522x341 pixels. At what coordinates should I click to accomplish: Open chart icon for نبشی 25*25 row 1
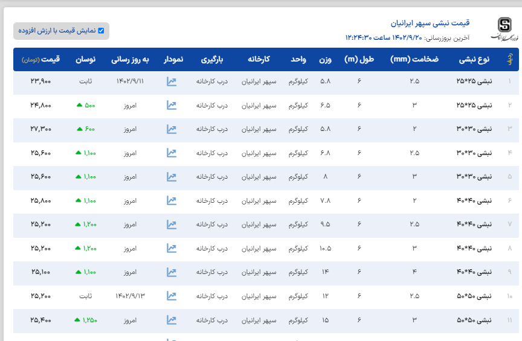click(172, 81)
